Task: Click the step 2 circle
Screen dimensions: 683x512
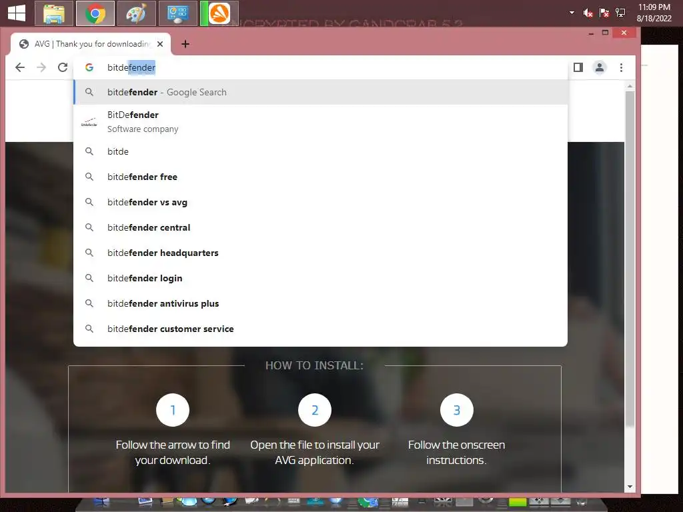Action: point(315,410)
